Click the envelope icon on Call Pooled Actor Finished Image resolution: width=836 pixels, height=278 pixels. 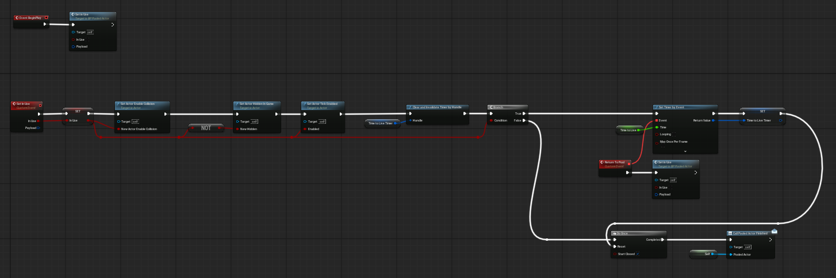(774, 231)
